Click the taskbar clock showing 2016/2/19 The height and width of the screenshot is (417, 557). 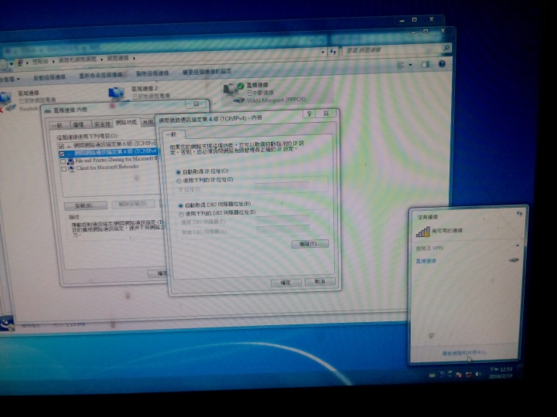click(x=501, y=372)
